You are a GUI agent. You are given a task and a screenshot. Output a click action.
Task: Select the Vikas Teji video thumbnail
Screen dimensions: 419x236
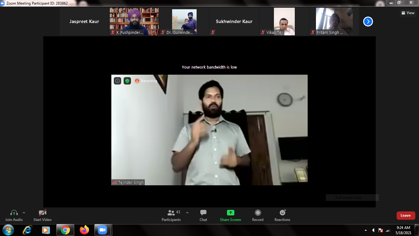point(284,22)
